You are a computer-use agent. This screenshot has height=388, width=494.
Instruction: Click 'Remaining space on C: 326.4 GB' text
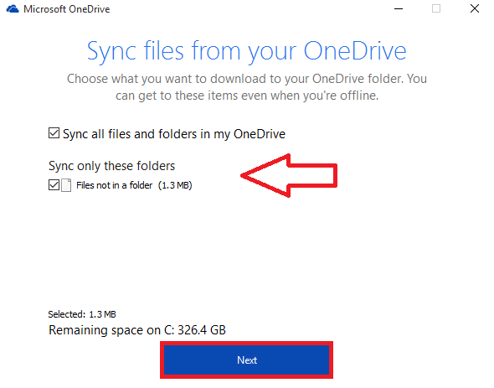(137, 330)
